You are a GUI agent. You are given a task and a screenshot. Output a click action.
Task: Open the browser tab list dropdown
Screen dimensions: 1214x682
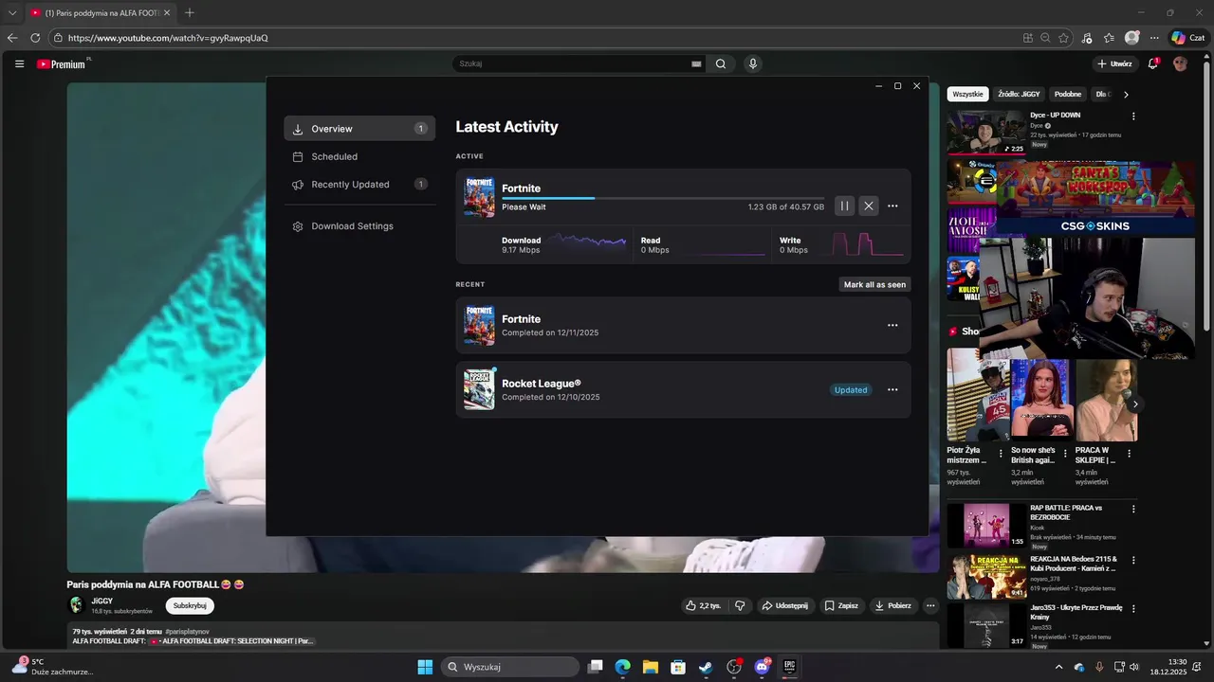click(x=12, y=13)
